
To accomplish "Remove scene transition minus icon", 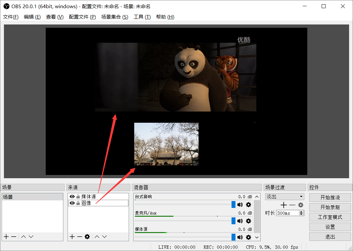I will pyautogui.click(x=292, y=205).
